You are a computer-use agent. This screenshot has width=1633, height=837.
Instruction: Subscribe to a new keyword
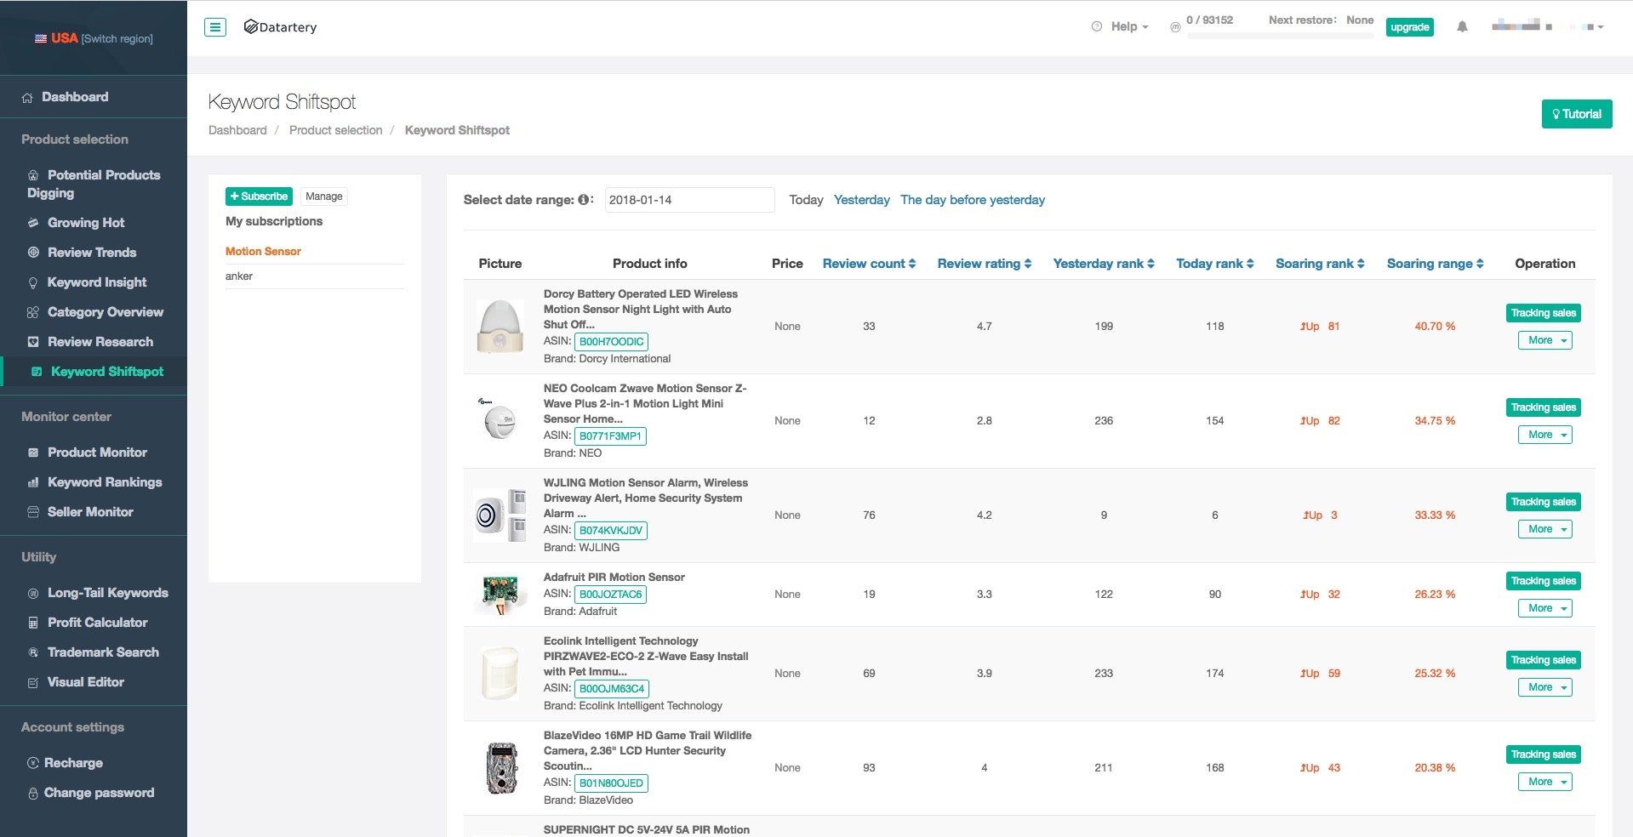point(259,196)
